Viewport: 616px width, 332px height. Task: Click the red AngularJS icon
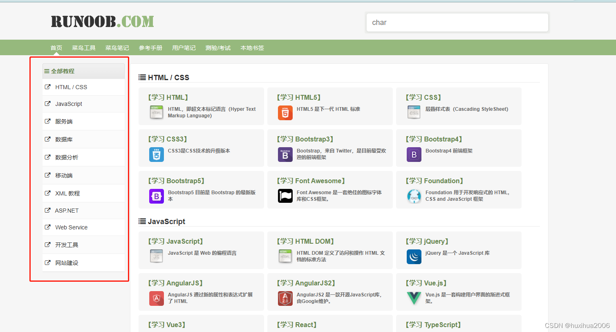pyautogui.click(x=157, y=298)
